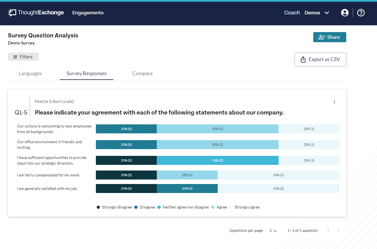
Task: Click statement 'I am fairly compensated for my work'
Action: point(48,175)
